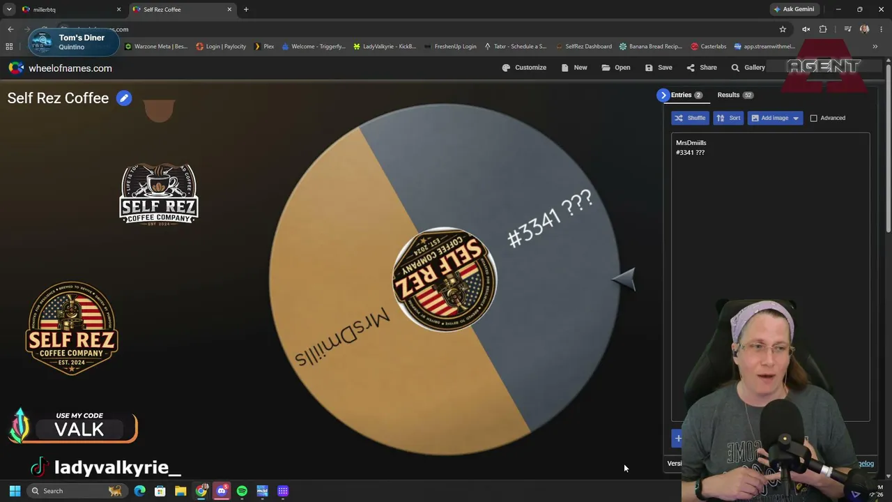892x502 pixels.
Task: Open the Chrome apps grid shortcut
Action: (9, 47)
